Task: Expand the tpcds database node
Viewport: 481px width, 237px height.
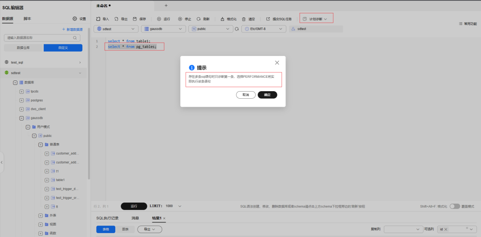Action: click(x=21, y=92)
